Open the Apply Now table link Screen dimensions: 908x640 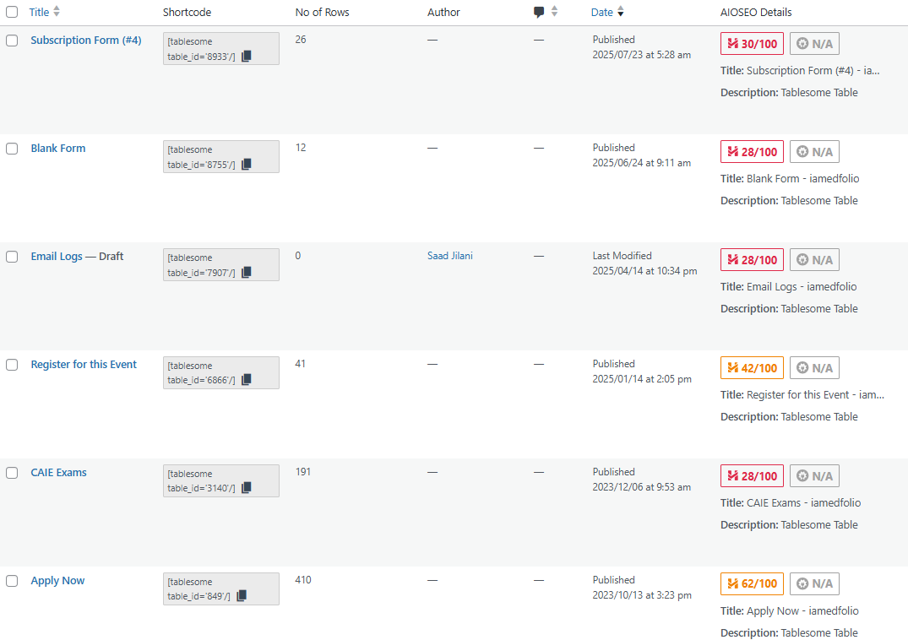[57, 581]
